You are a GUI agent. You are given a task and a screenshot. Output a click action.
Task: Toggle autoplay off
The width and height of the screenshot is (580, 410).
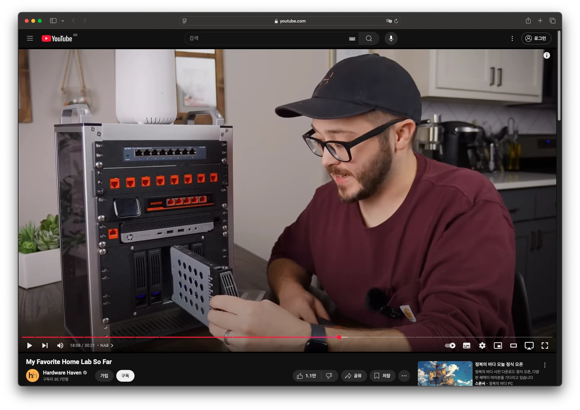coord(450,346)
